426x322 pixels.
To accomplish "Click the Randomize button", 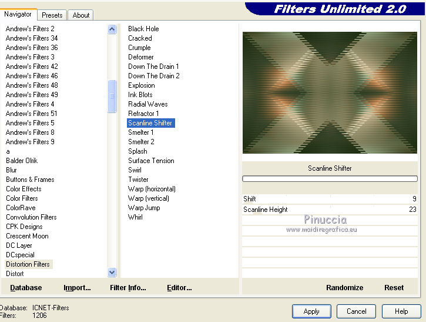I will click(344, 288).
